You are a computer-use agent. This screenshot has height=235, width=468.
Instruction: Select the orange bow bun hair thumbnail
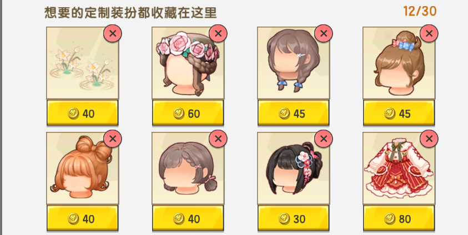[x=82, y=168]
